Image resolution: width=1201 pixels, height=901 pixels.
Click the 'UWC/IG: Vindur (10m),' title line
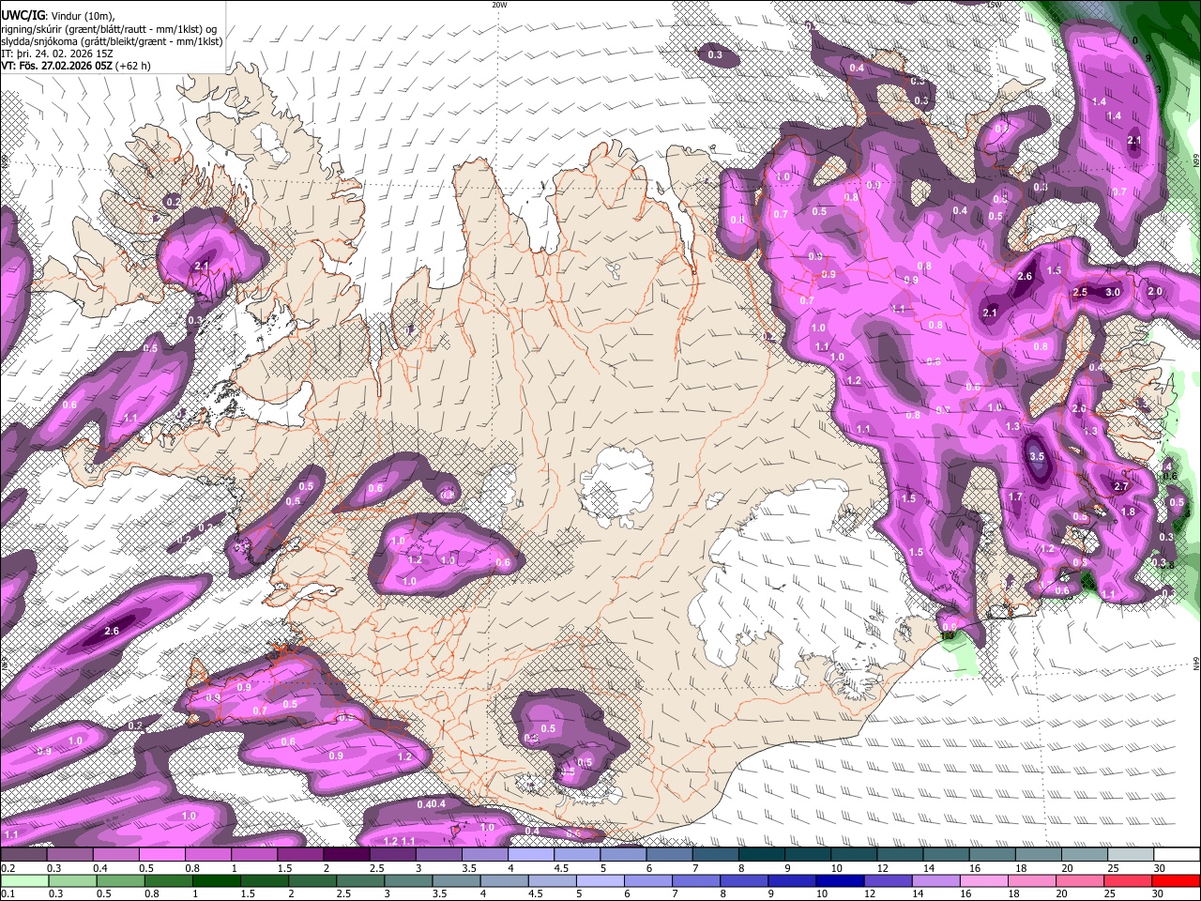click(x=57, y=15)
